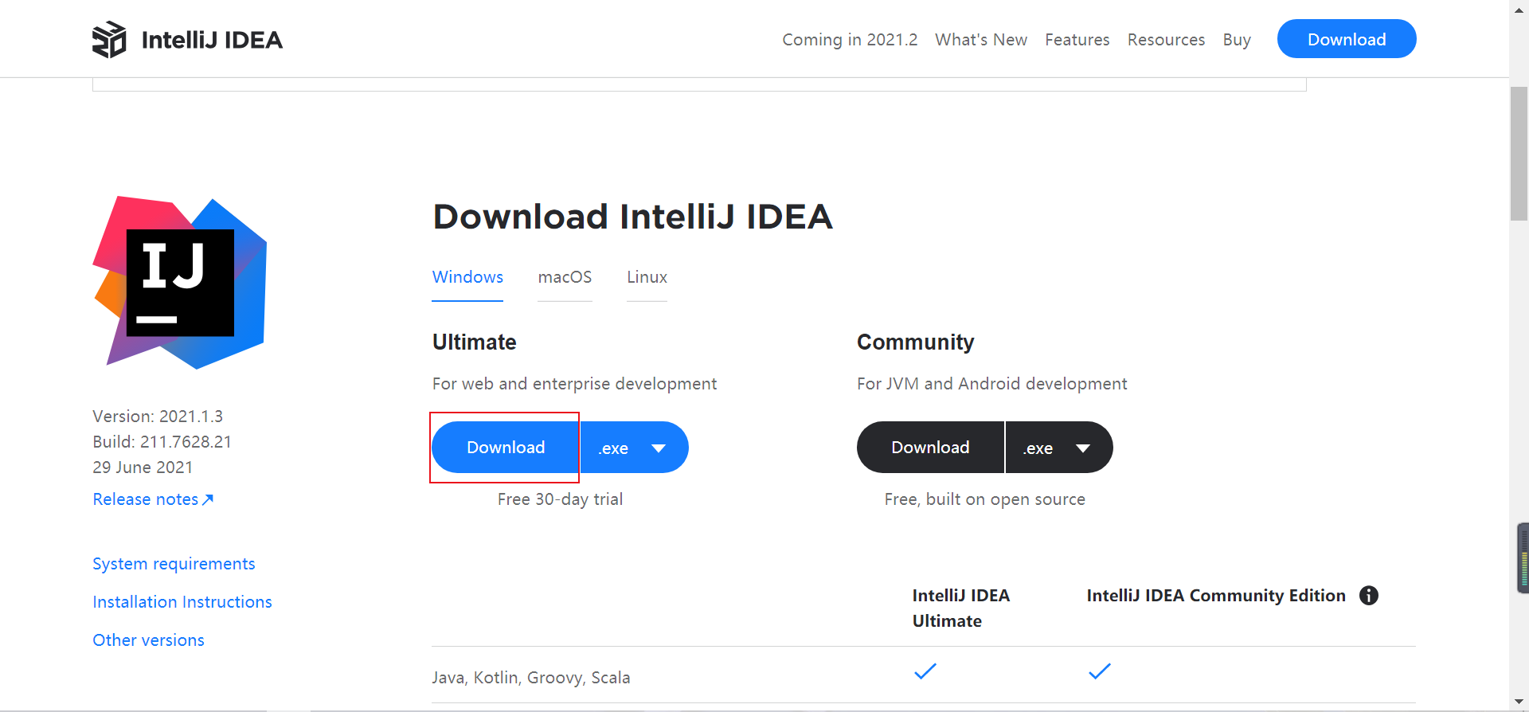This screenshot has height=712, width=1529.
Task: Open the Features menu item
Action: (x=1077, y=40)
